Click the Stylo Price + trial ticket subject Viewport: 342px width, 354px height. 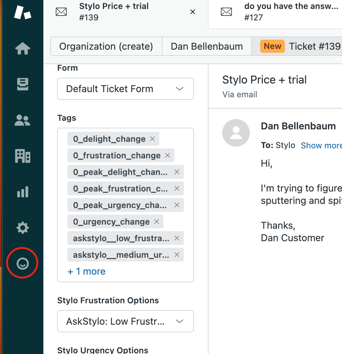264,79
